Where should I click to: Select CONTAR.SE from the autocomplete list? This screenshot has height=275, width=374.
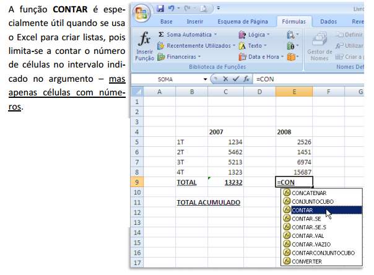pos(306,219)
